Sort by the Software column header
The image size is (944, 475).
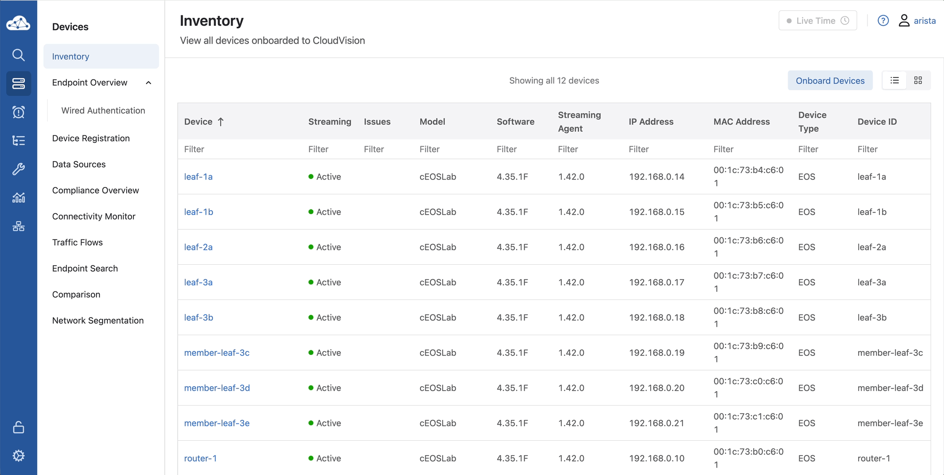tap(516, 122)
